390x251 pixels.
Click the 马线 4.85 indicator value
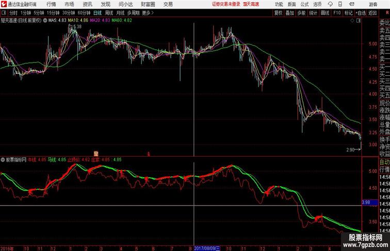(x=57, y=160)
